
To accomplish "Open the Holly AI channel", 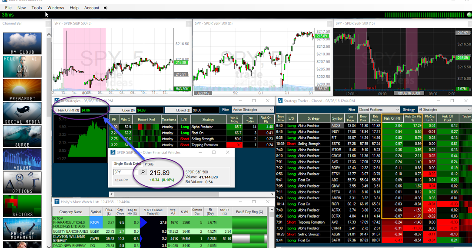I will 22,67.
